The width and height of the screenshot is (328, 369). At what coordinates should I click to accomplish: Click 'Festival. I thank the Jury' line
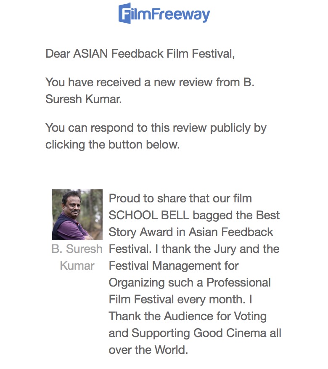(194, 249)
